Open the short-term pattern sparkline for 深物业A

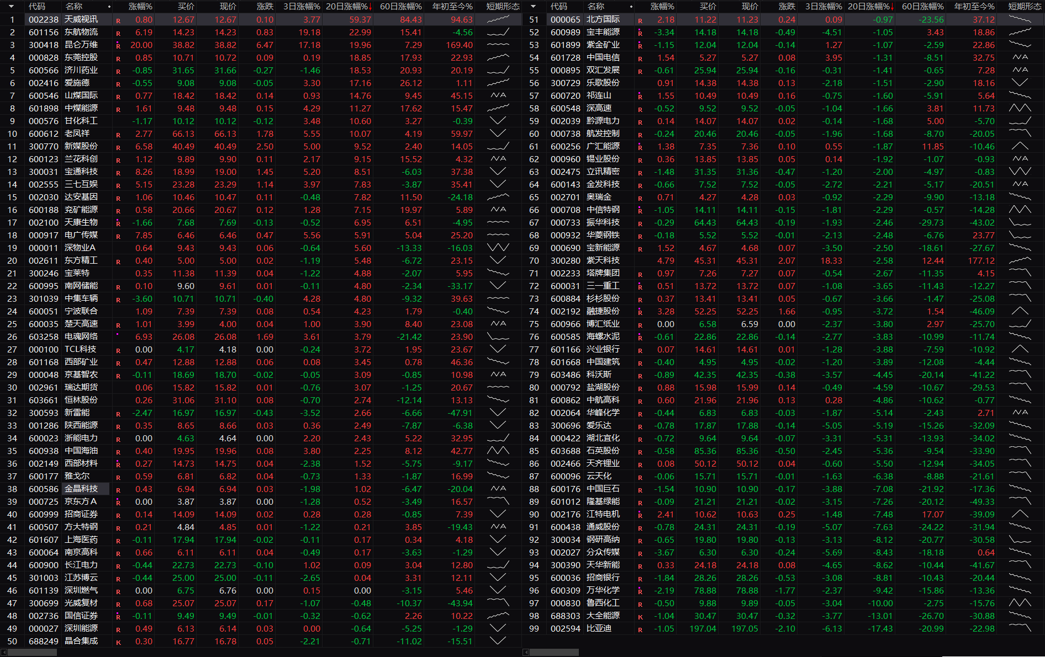coord(498,248)
